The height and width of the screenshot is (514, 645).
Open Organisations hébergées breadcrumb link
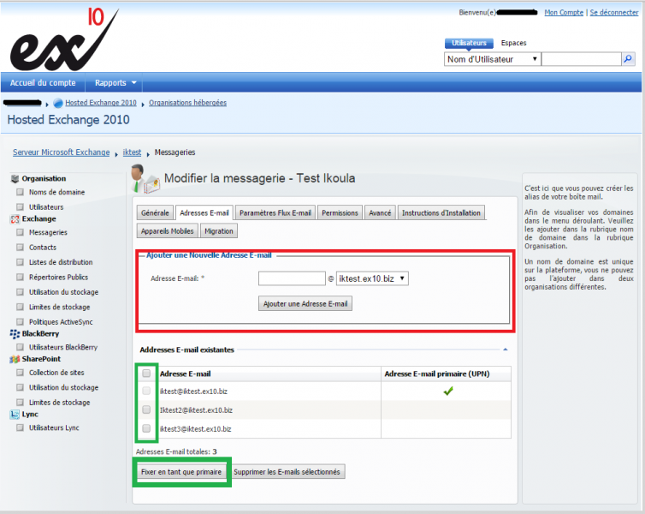click(x=187, y=103)
